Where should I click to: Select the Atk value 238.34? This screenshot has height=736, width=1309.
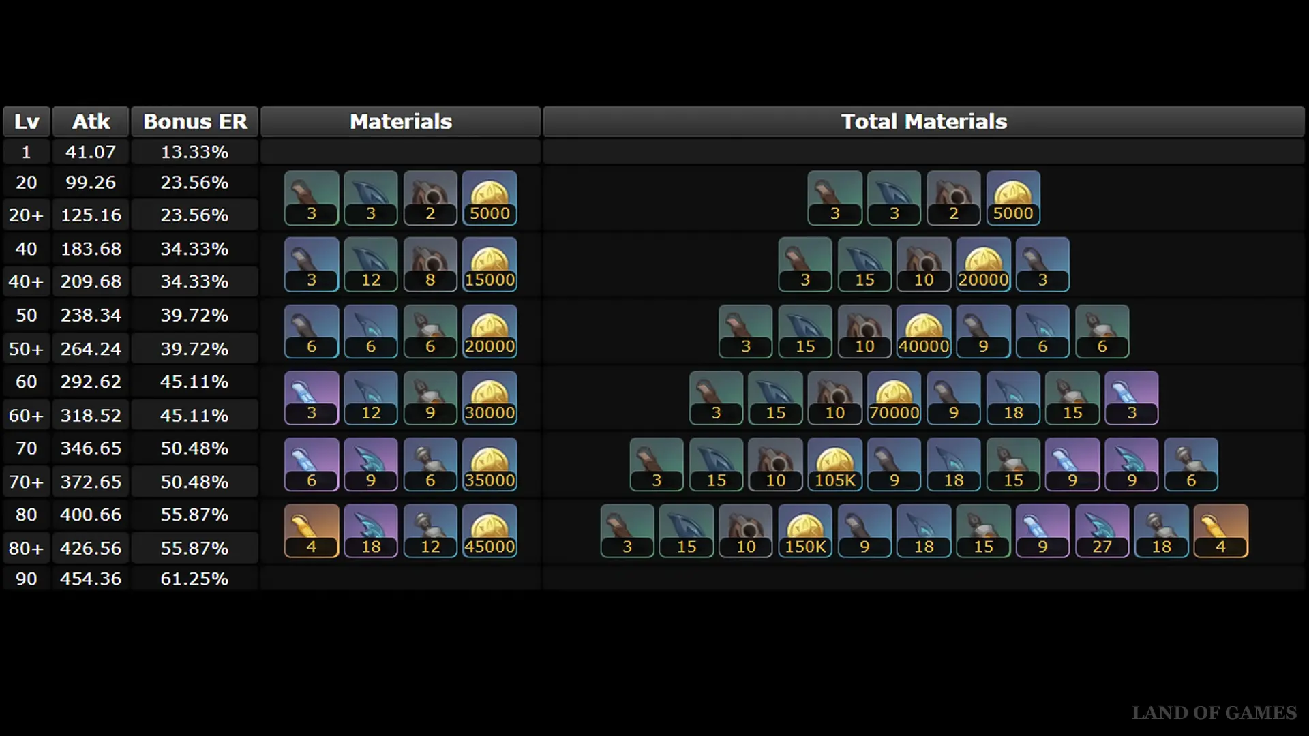coord(91,316)
